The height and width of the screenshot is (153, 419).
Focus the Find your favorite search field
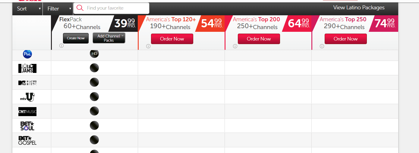(x=111, y=8)
